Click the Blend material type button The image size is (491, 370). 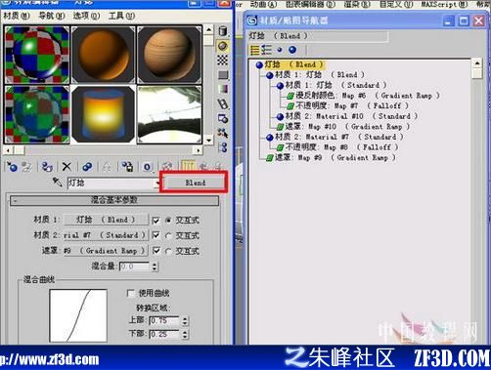(x=195, y=183)
